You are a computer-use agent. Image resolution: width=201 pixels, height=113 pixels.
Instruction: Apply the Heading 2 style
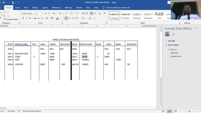(x=148, y=15)
